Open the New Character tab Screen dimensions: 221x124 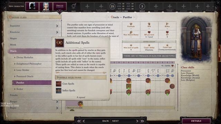coord(16,6)
